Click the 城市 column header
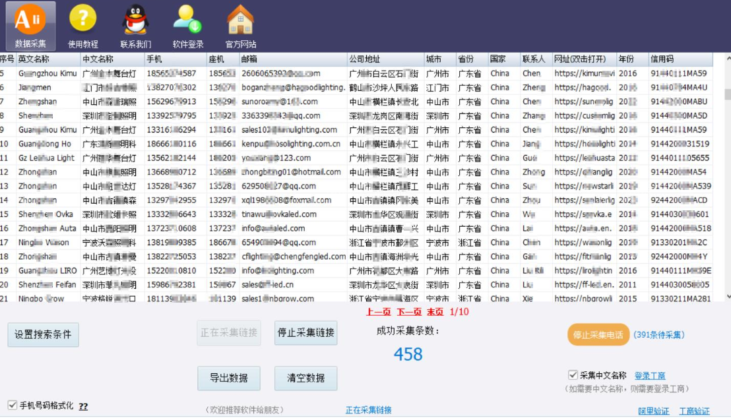Screen dimensions: 731x418 point(439,59)
